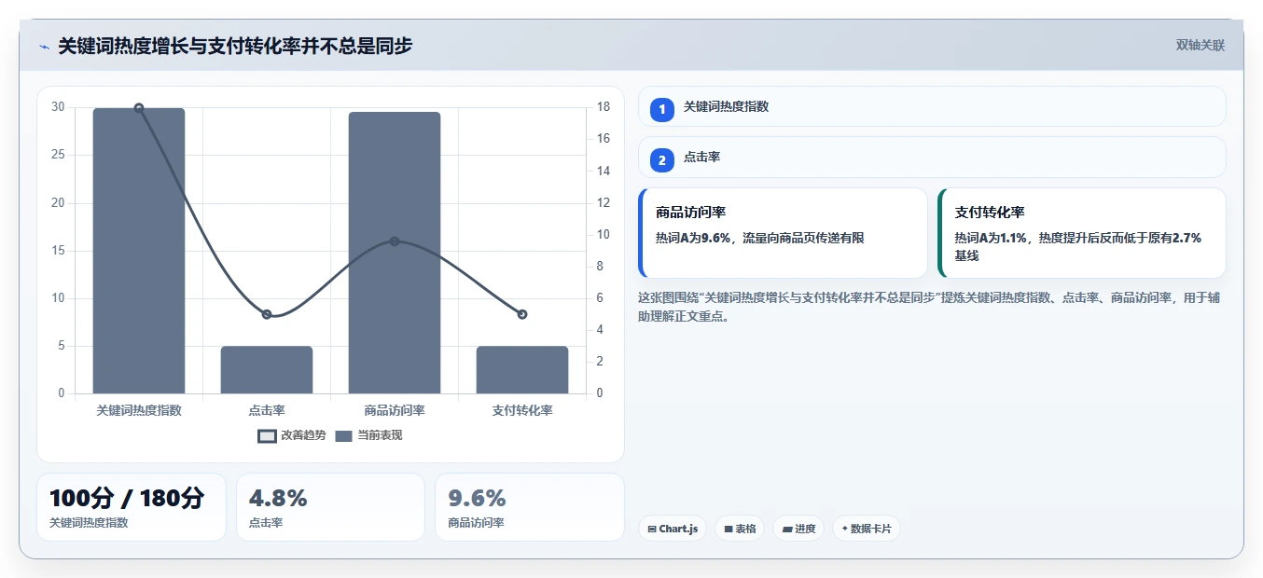The width and height of the screenshot is (1263, 578).
Task: Click the 进度 tag
Action: point(798,529)
